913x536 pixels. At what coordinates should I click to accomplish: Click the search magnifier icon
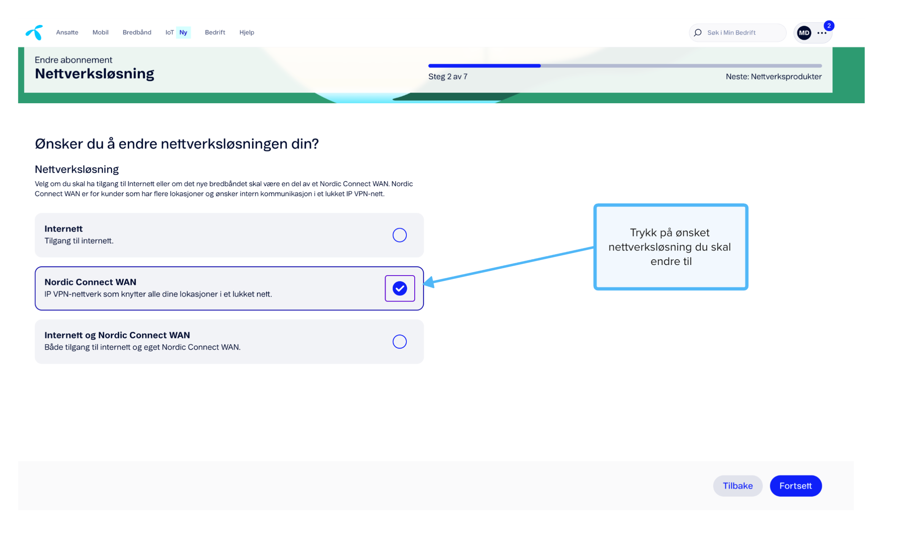pos(698,33)
